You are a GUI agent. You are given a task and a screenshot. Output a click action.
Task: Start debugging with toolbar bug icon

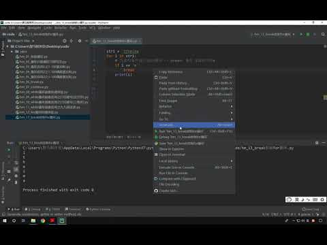click(308, 34)
